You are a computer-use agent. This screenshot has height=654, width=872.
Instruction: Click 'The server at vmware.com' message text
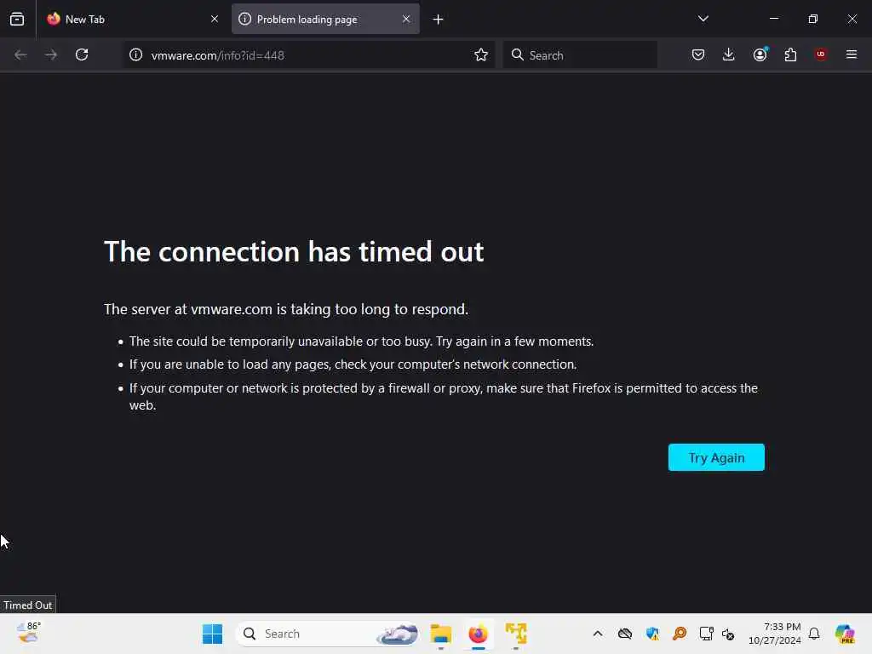(286, 309)
